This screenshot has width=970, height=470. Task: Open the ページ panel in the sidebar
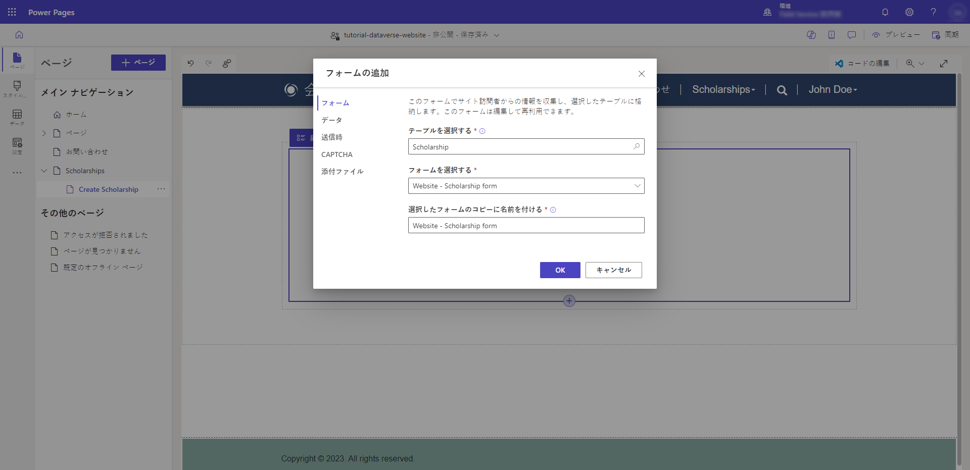17,60
